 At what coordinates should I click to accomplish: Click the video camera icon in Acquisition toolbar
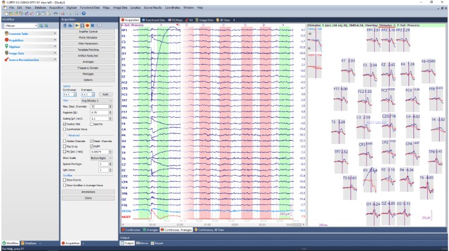pos(70,26)
